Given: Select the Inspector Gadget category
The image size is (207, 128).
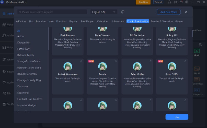Looking at the screenshot, I should [x=27, y=105].
